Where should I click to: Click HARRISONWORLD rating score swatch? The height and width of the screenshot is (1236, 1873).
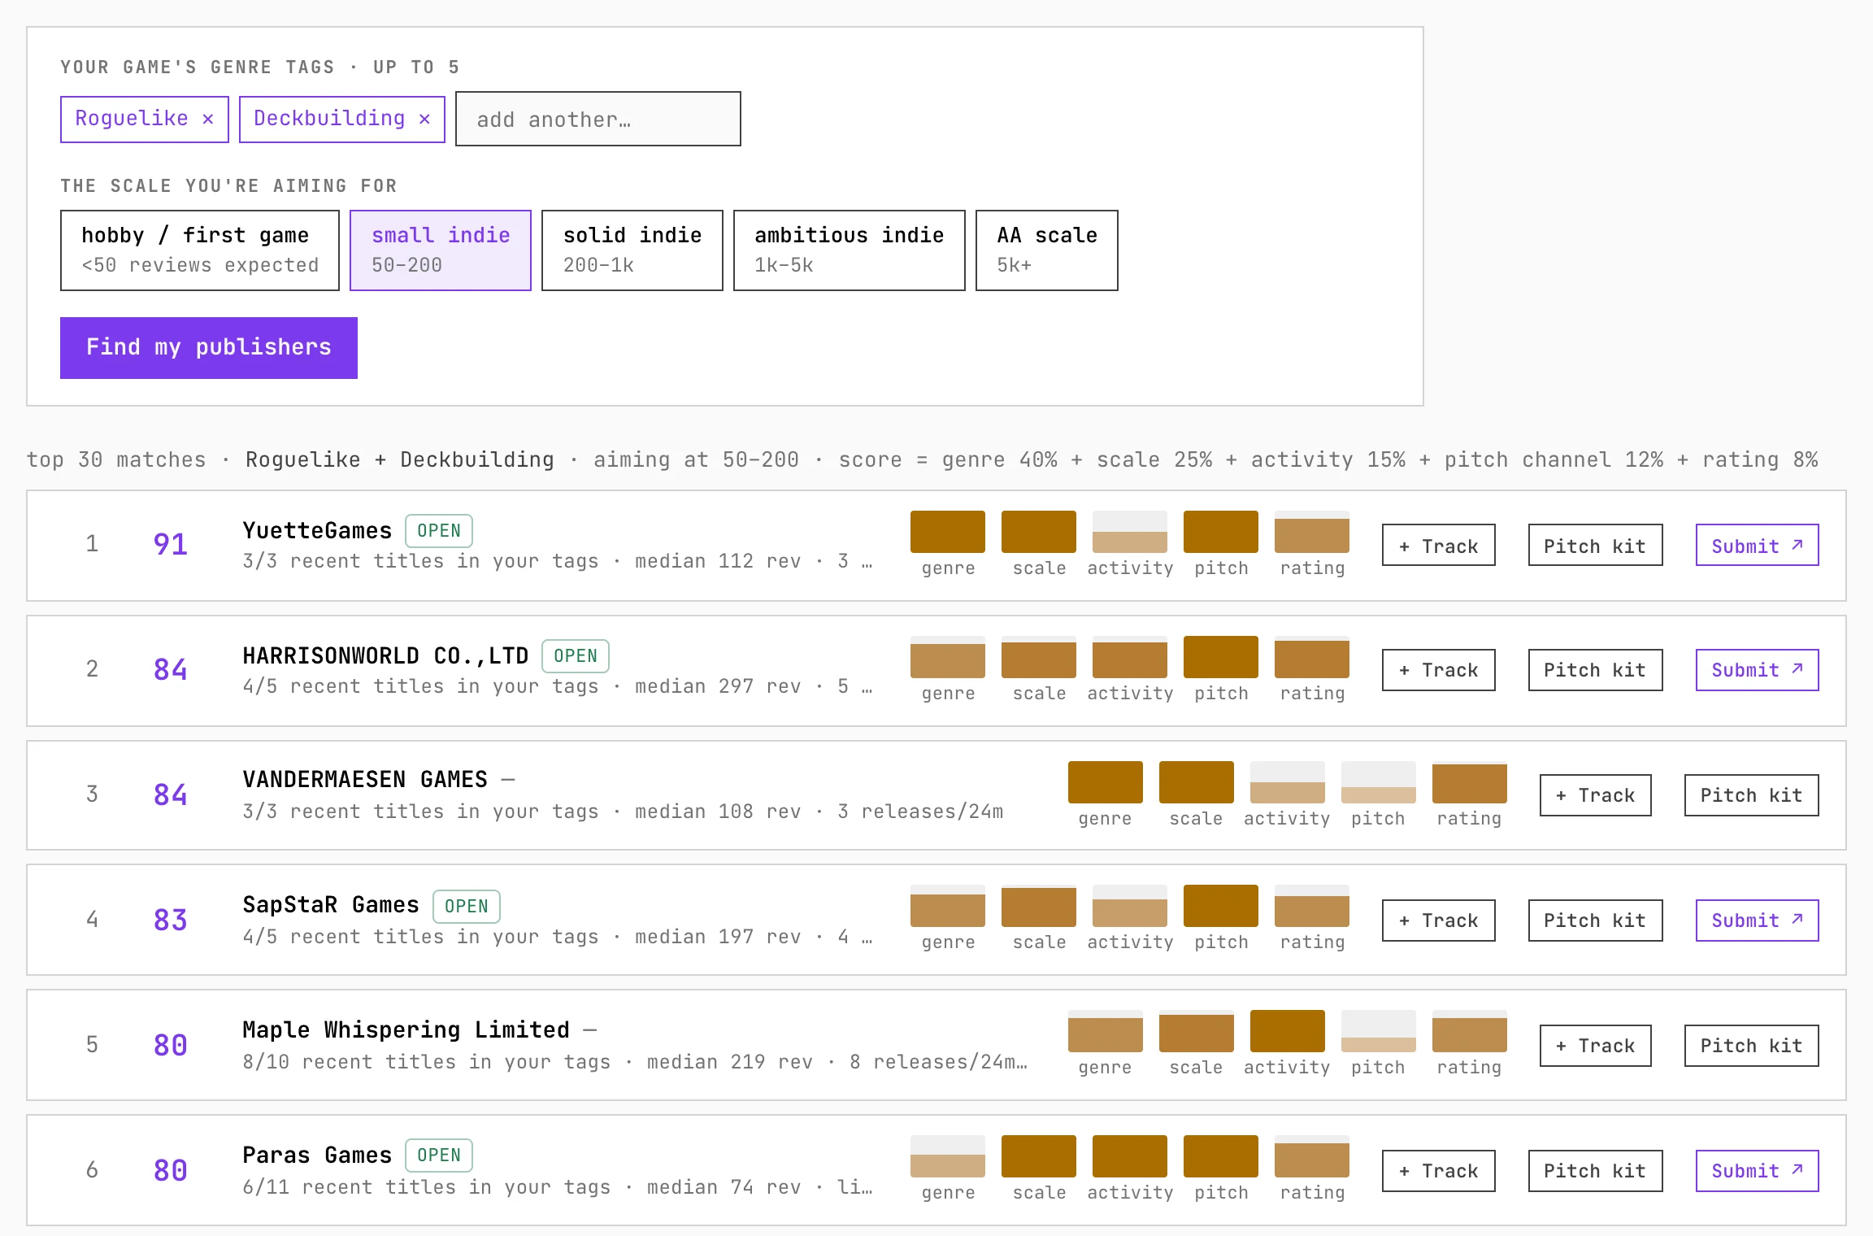(x=1312, y=657)
